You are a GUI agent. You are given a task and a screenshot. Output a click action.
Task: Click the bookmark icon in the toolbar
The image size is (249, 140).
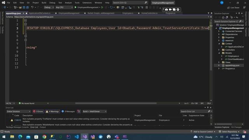[x=147, y=7]
